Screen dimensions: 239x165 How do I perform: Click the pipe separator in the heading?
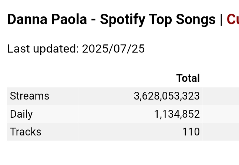coord(221,20)
